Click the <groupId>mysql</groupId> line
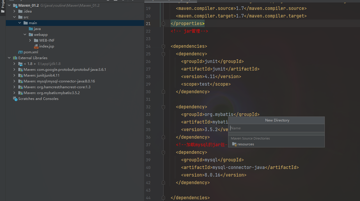 pos(212,160)
